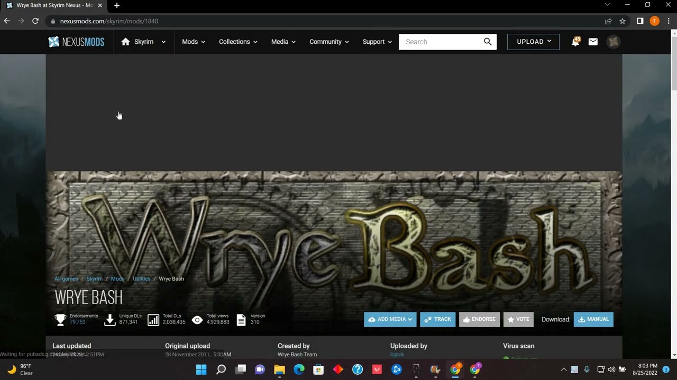Open the Chrome tab search chevron

(608, 5)
